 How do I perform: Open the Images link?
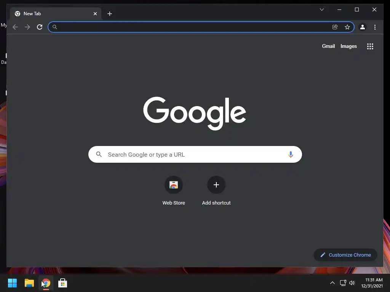(x=348, y=46)
